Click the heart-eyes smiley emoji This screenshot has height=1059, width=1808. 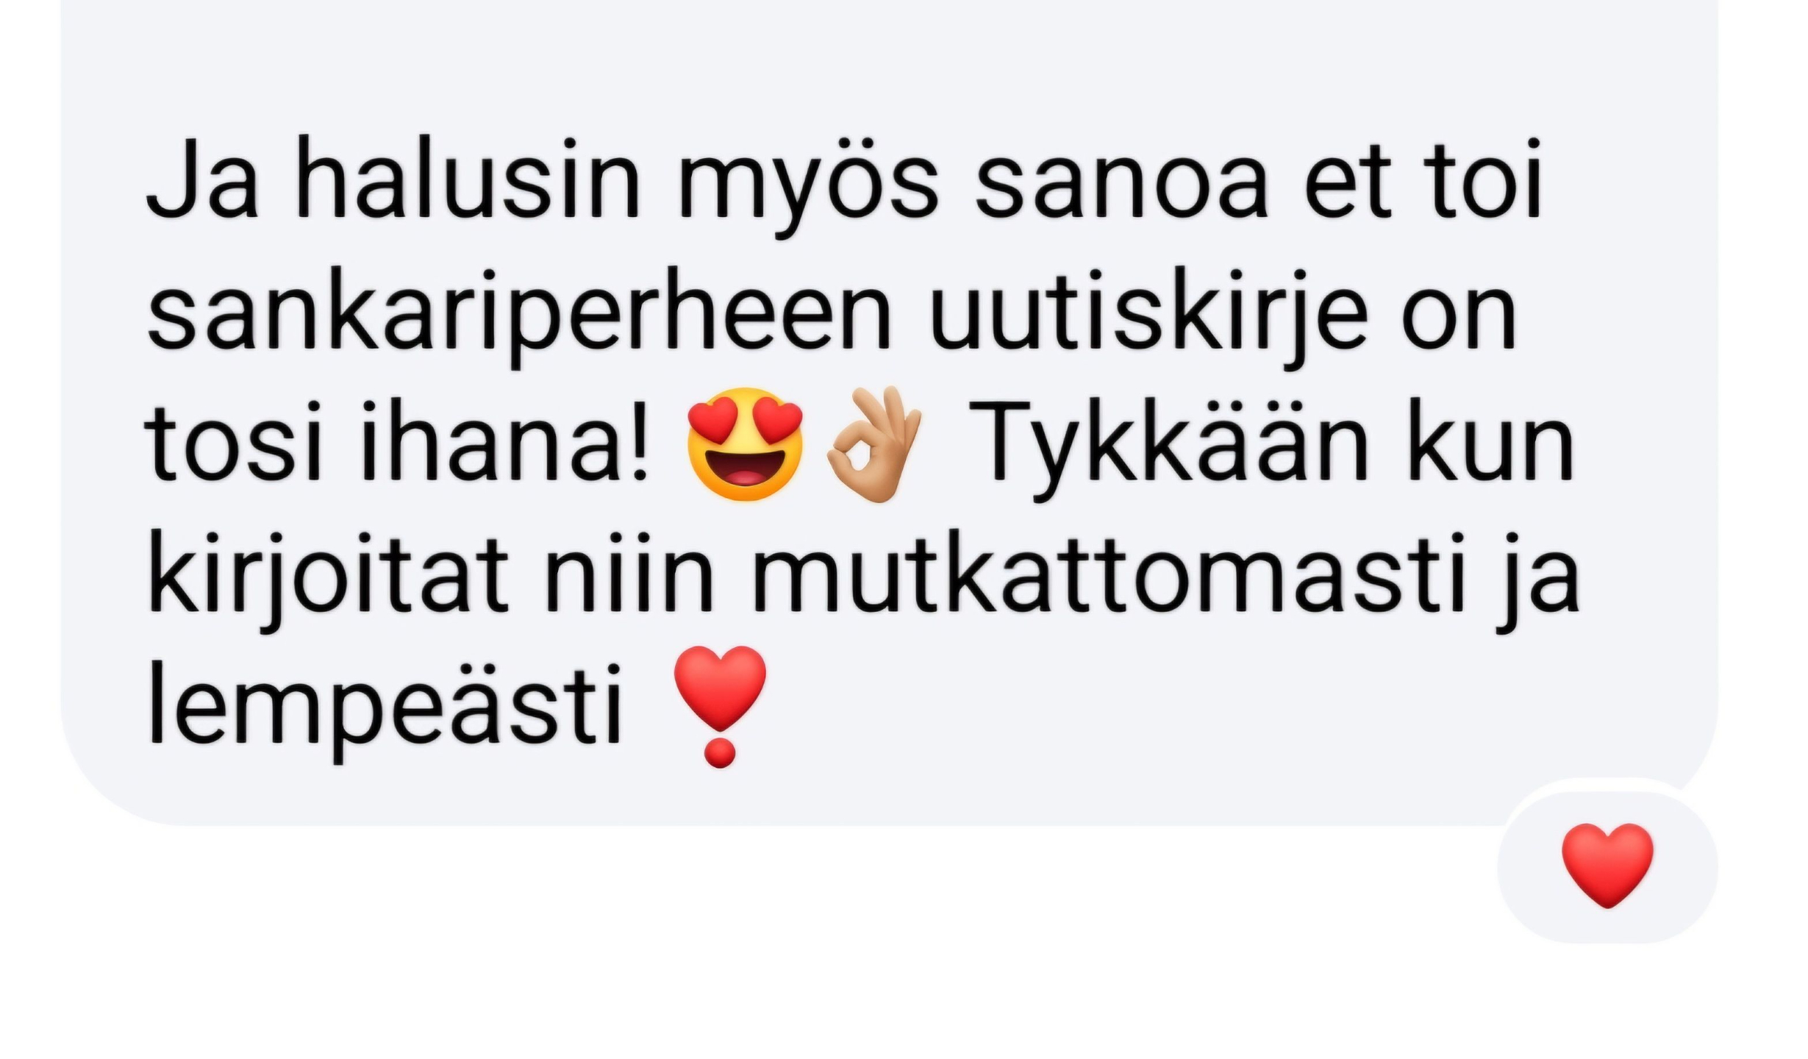click(745, 444)
